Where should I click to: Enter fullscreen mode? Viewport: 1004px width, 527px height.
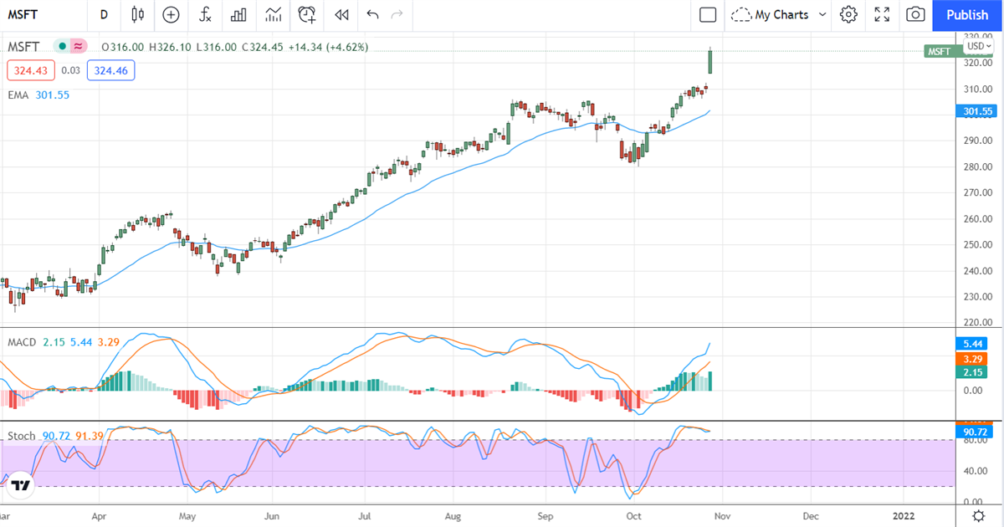click(882, 14)
